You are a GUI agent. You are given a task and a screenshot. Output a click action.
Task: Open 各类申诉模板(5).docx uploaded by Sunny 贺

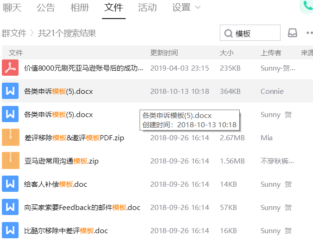pyautogui.click(x=58, y=115)
